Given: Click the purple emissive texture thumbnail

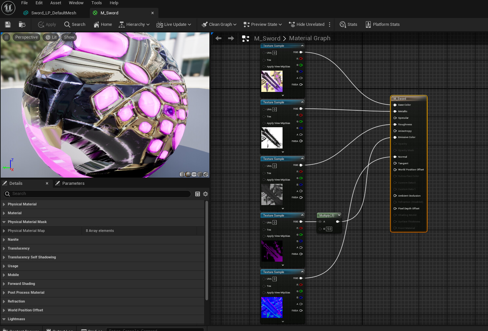Looking at the screenshot, I should pyautogui.click(x=272, y=251).
